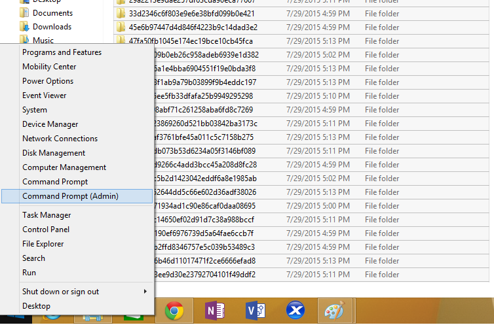Click folder icon of 33d2346c6f80... row

[121, 14]
